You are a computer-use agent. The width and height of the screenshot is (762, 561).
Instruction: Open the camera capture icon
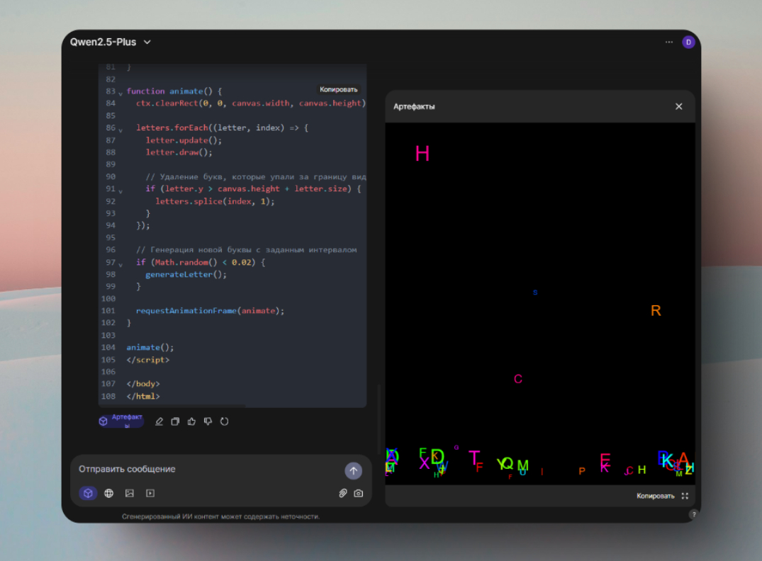359,494
